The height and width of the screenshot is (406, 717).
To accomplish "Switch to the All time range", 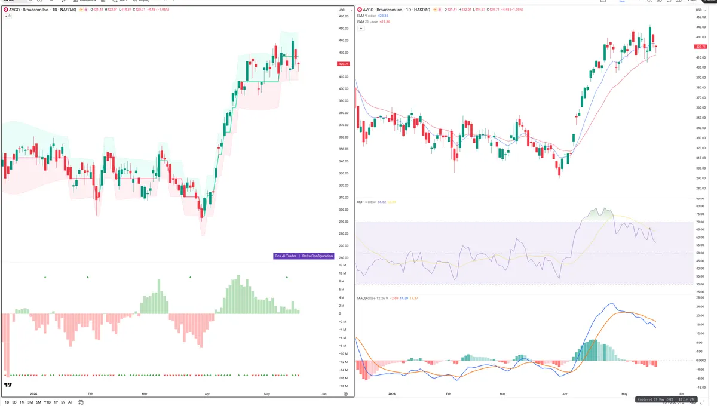I will pos(71,402).
